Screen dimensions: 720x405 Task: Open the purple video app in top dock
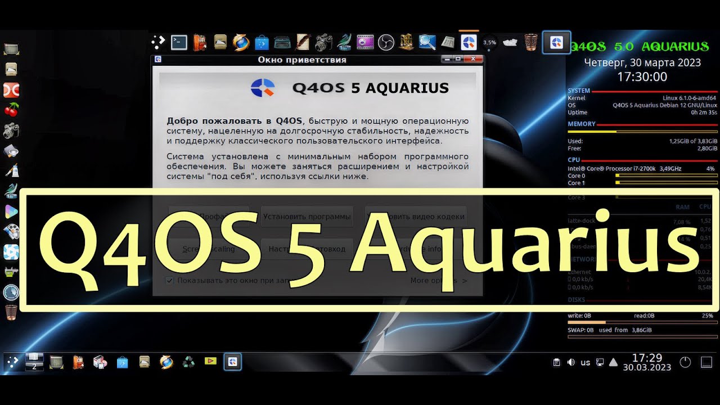365,42
